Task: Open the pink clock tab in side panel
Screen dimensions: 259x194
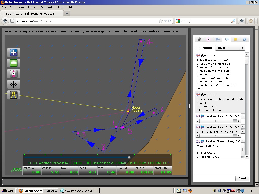Action: pos(208,39)
